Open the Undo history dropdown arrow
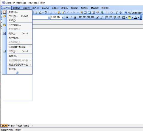 pyautogui.click(x=71, y=12)
